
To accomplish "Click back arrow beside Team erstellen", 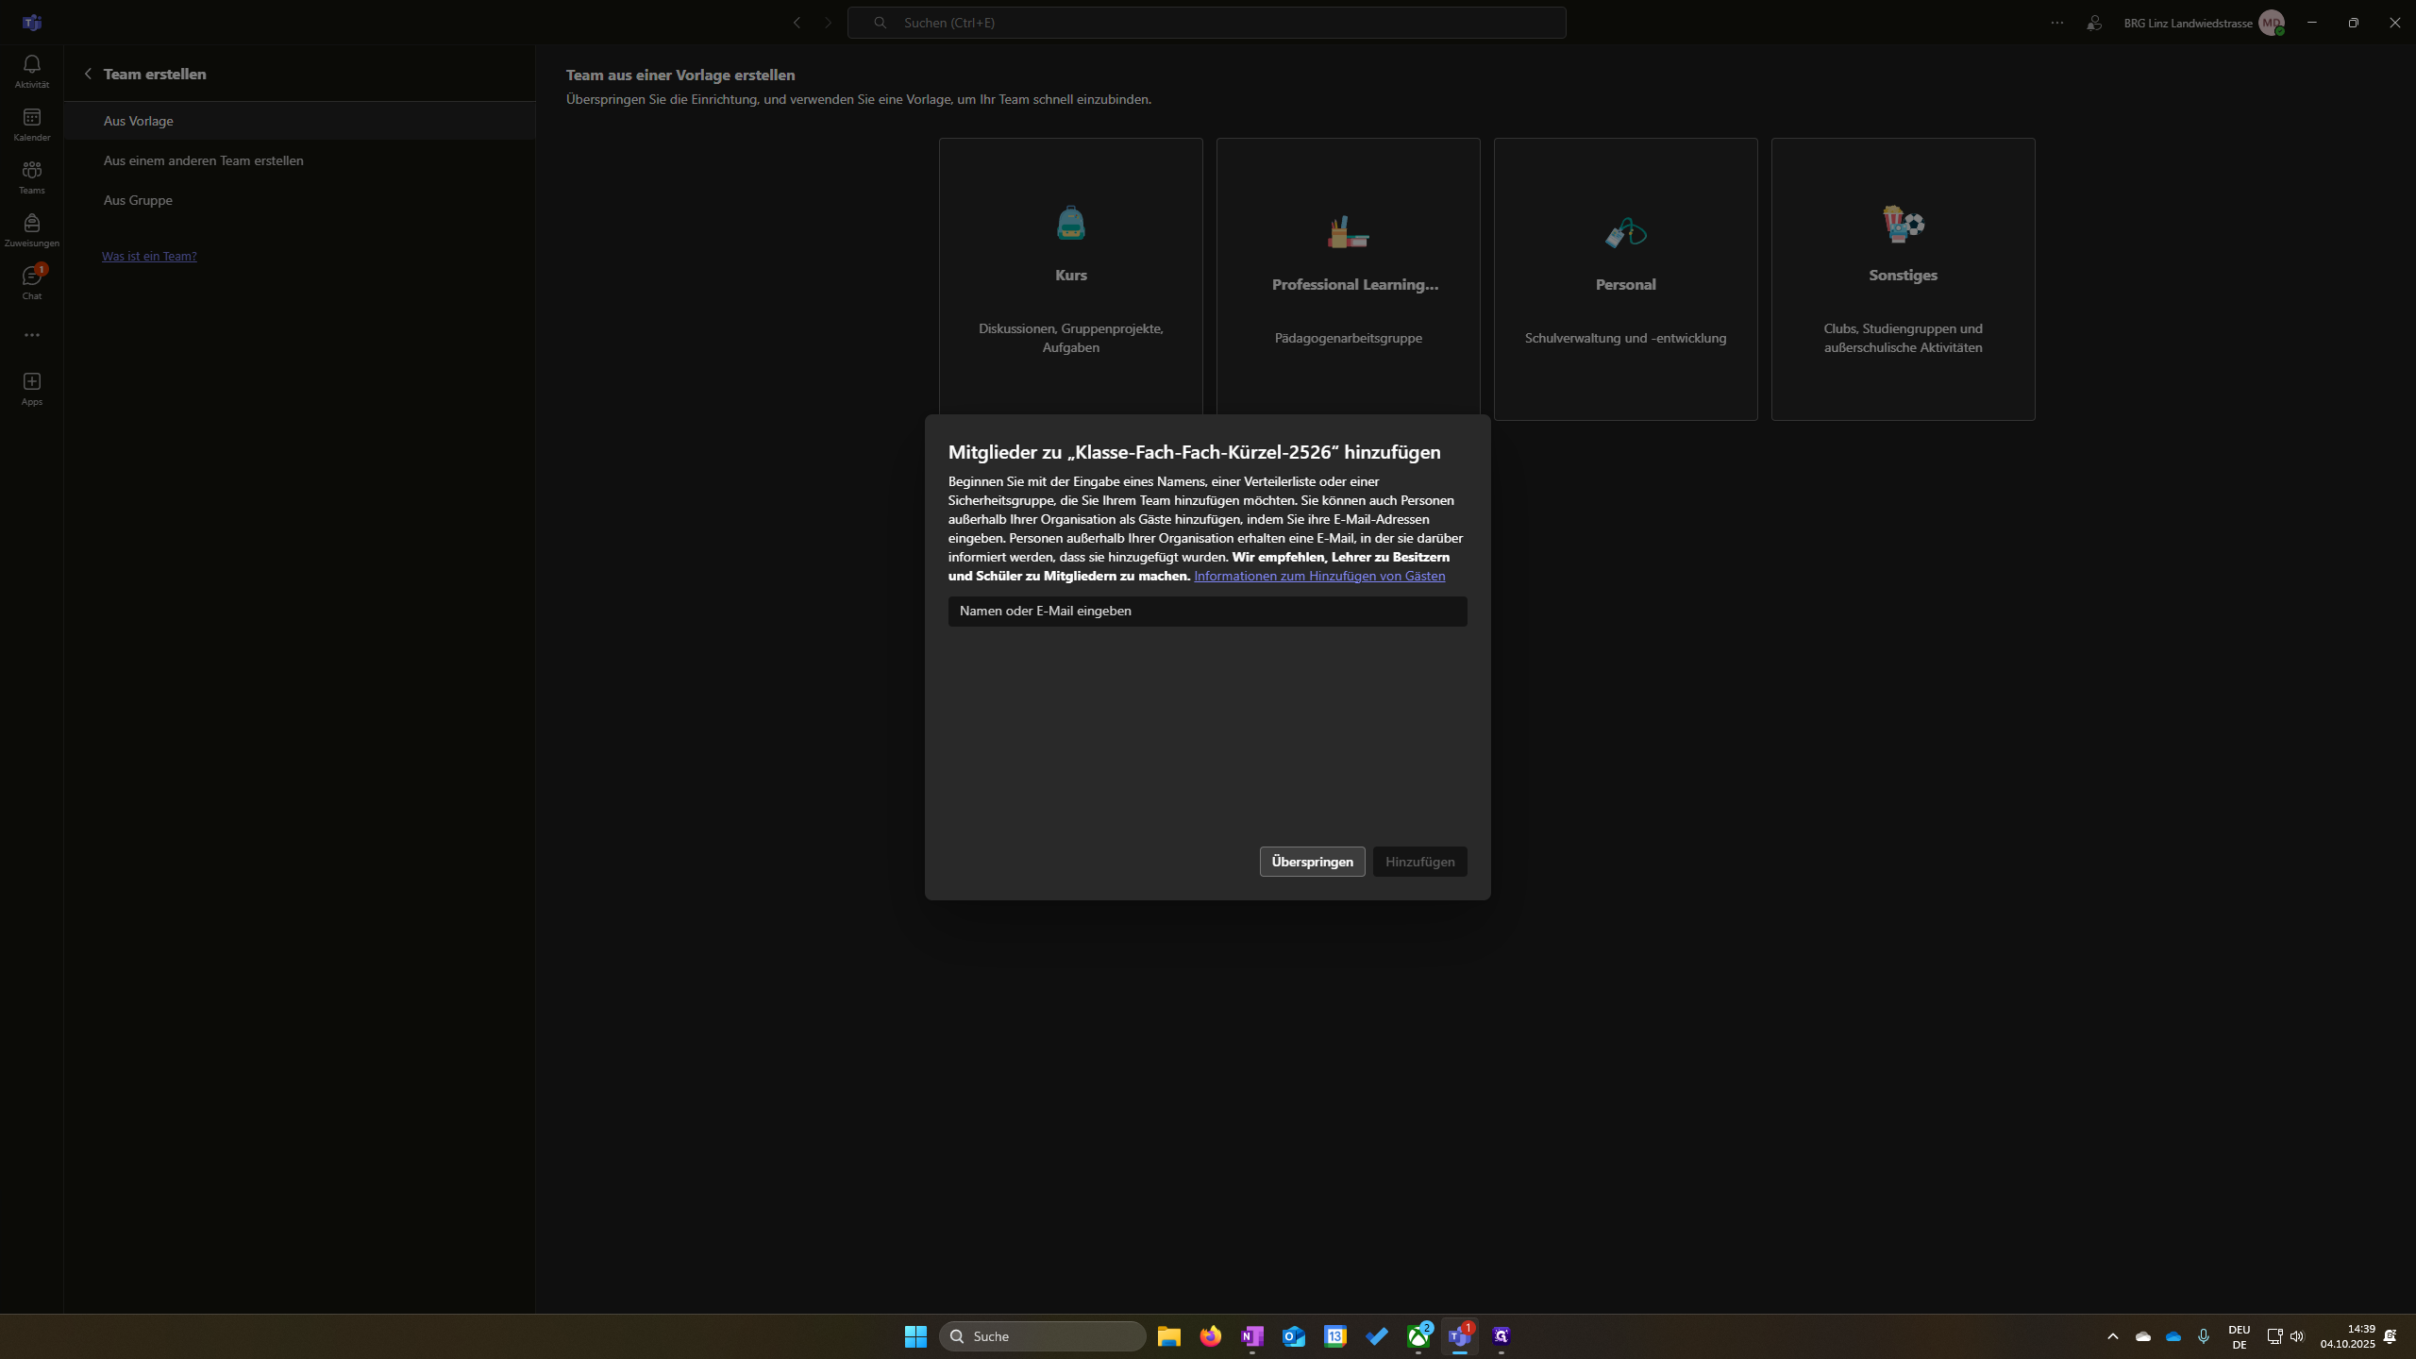I will (88, 74).
